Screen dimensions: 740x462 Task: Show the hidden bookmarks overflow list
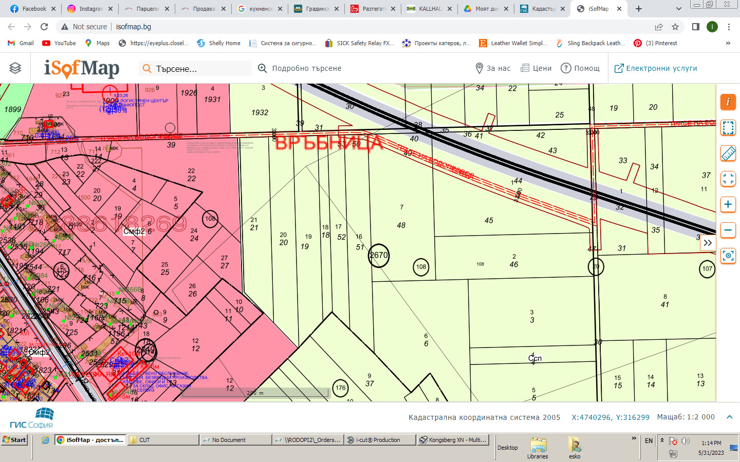(x=728, y=43)
